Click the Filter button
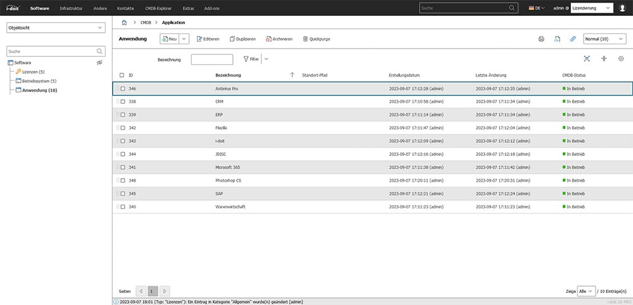 pyautogui.click(x=251, y=59)
